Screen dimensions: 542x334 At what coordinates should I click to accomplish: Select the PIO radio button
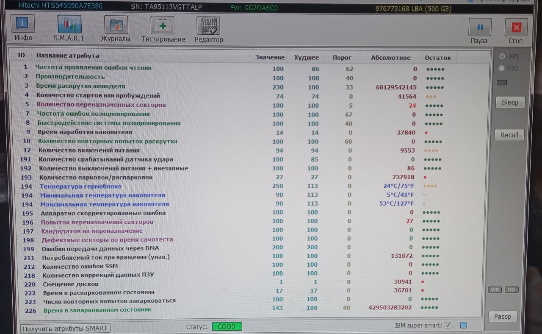click(502, 68)
